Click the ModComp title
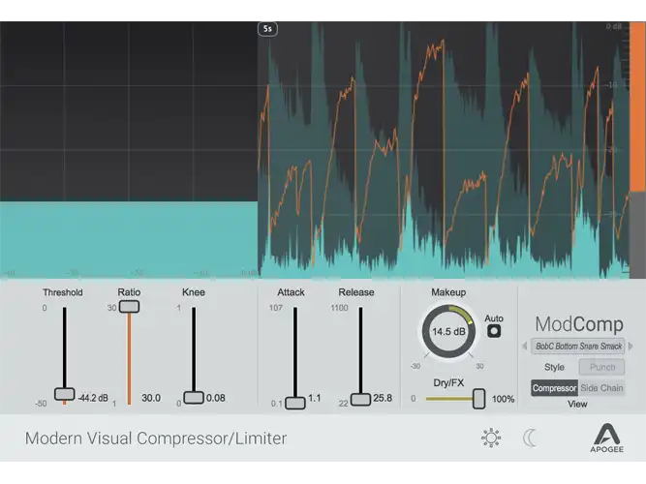The image size is (646, 484). 579,324
